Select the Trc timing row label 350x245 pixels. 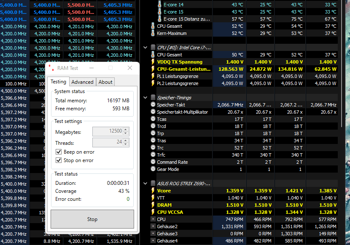[160, 148]
